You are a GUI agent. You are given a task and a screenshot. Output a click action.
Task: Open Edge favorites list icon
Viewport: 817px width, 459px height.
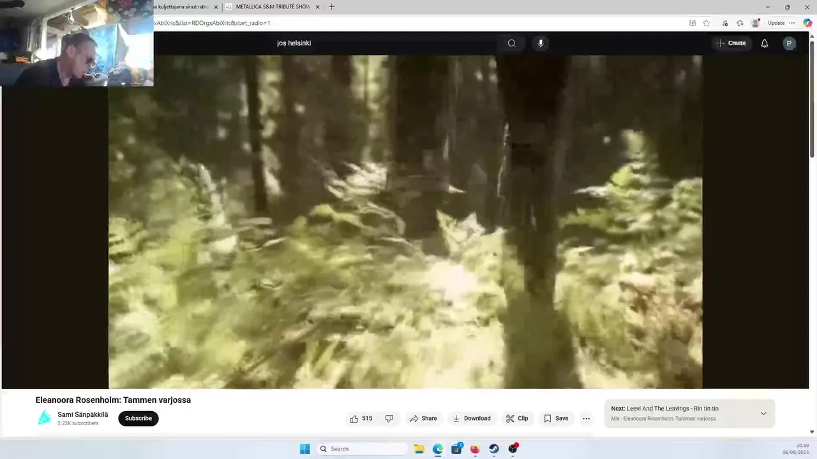740,23
